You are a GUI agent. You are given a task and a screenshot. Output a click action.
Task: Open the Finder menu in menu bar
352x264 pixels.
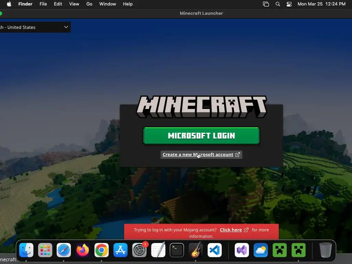(25, 4)
